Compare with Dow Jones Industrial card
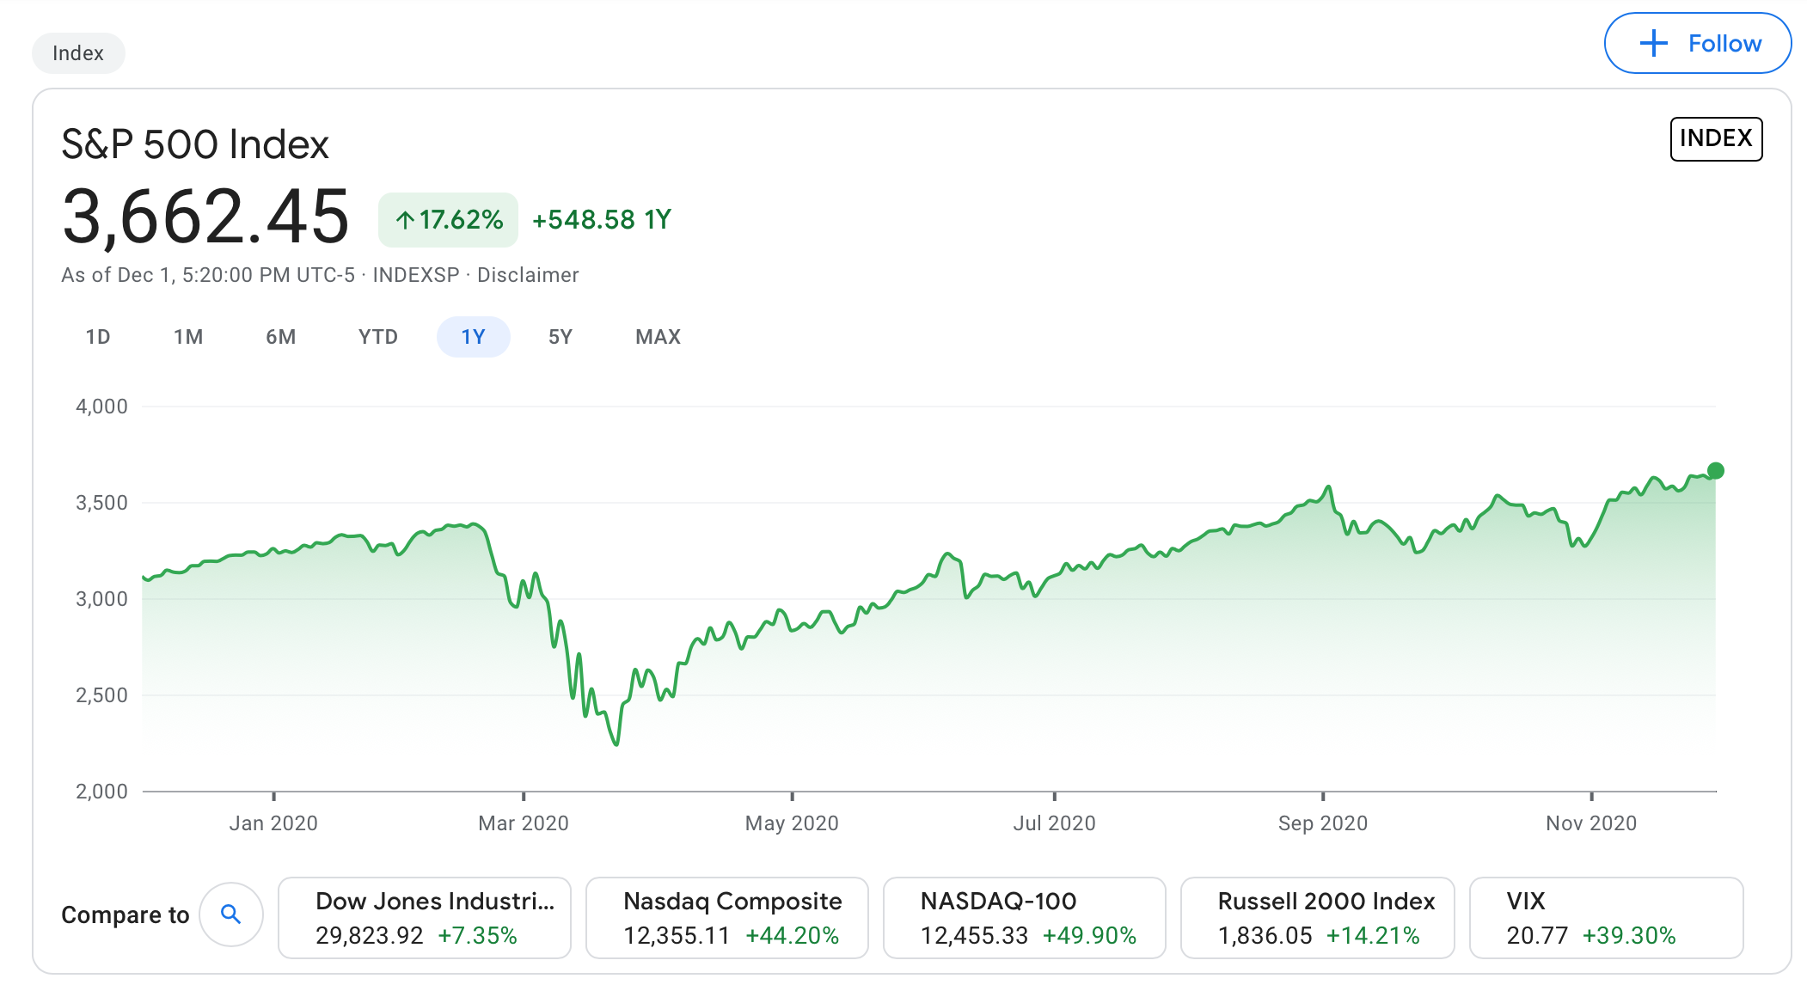The height and width of the screenshot is (997, 1807). pyautogui.click(x=425, y=918)
